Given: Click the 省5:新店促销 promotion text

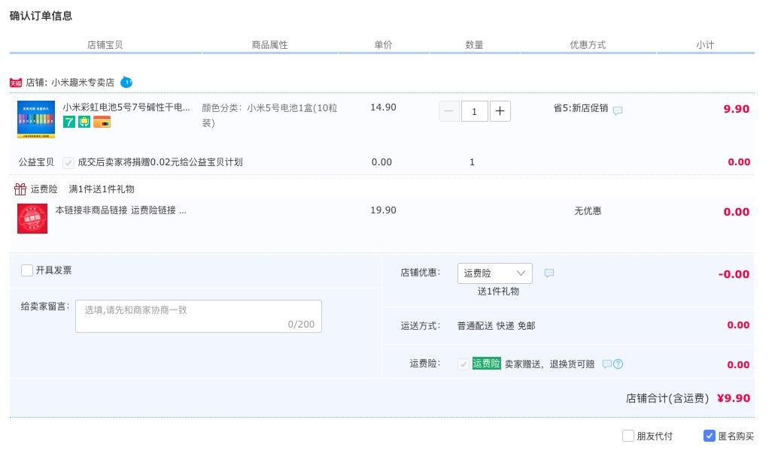Looking at the screenshot, I should (x=581, y=108).
